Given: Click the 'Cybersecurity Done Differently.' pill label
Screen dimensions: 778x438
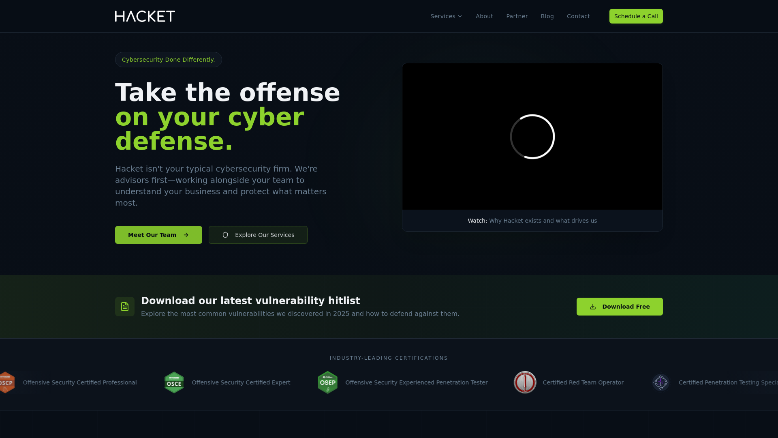Looking at the screenshot, I should pyautogui.click(x=168, y=60).
